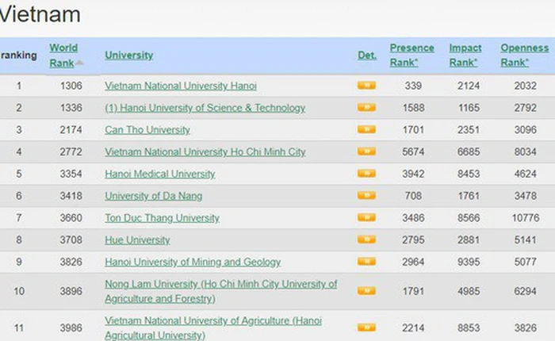Sort by Presence Rank column header

point(411,56)
